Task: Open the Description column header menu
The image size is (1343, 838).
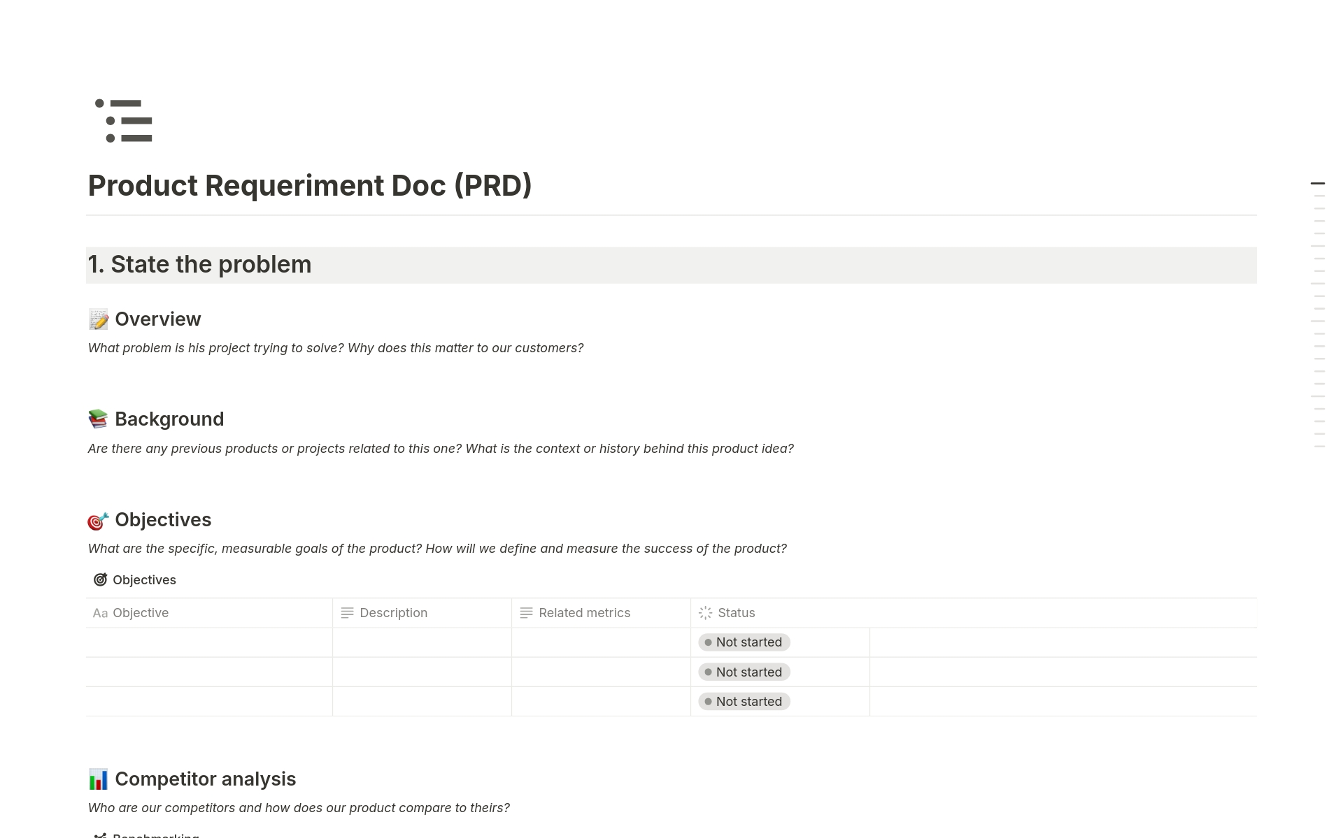Action: pyautogui.click(x=393, y=613)
